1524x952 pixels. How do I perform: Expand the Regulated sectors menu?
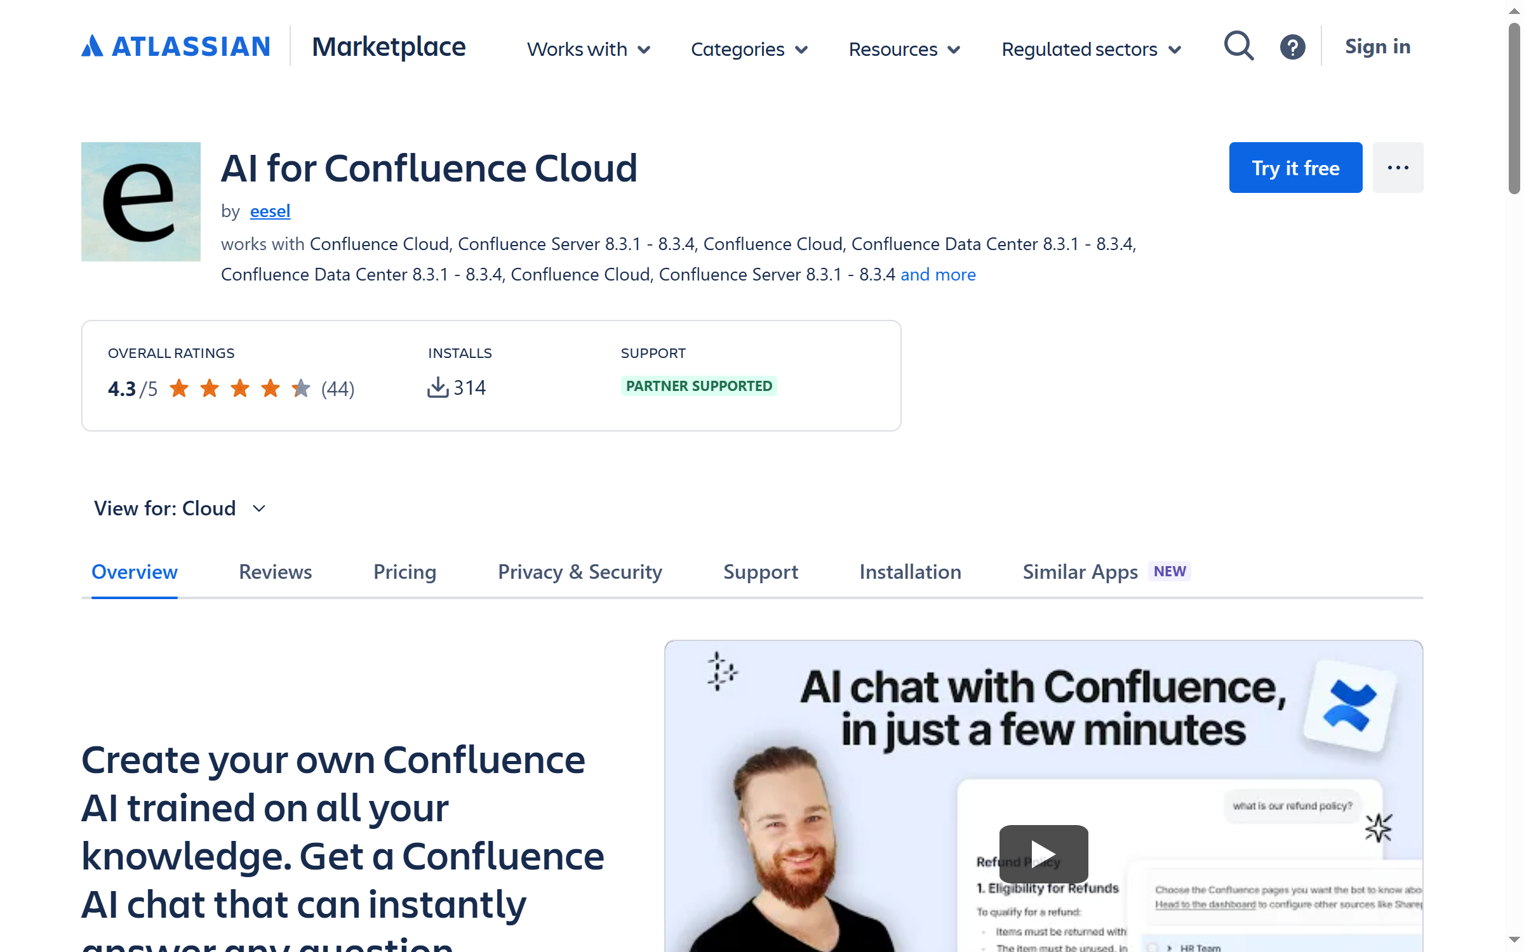coord(1092,49)
